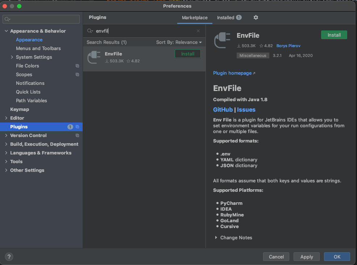
Task: Install EnvFile from the search results list
Action: pyautogui.click(x=187, y=54)
